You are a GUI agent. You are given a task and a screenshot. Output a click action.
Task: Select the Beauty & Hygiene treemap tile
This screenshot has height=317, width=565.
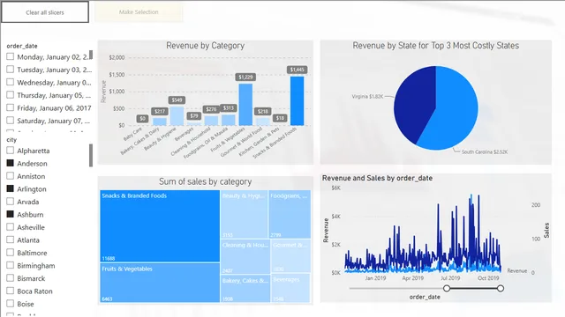coord(244,214)
